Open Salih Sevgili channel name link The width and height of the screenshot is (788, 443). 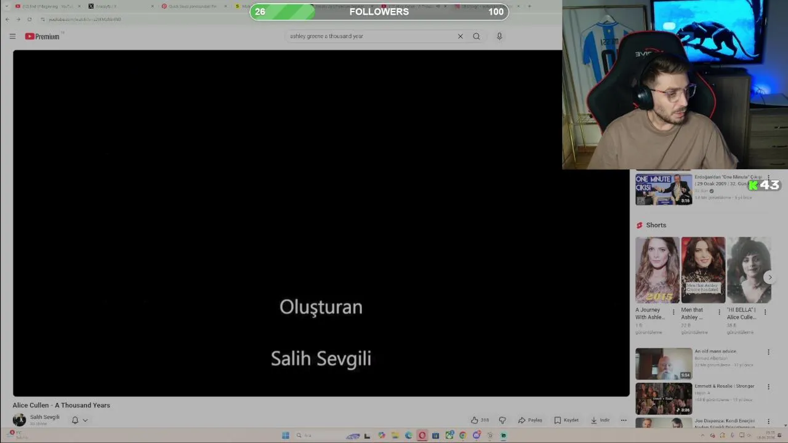45,417
